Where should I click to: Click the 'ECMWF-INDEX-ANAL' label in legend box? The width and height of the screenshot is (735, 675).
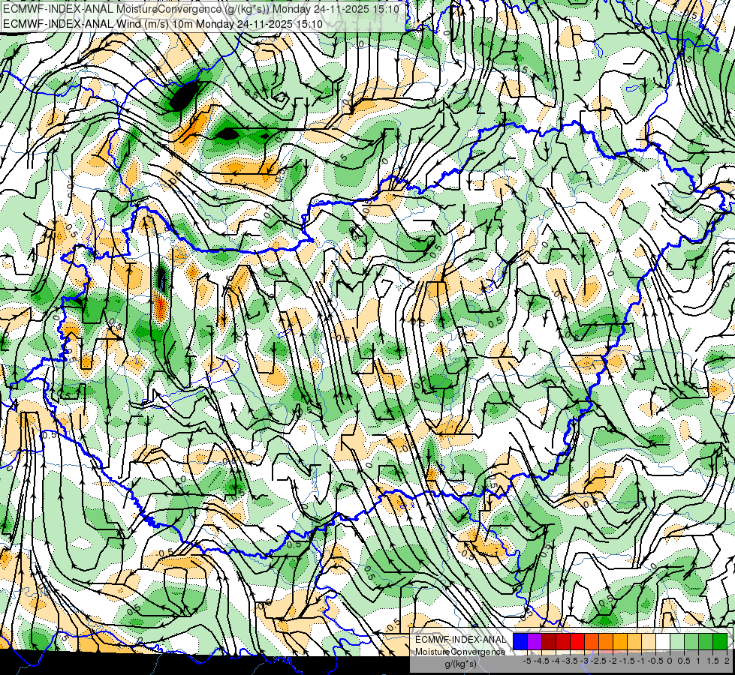click(460, 640)
